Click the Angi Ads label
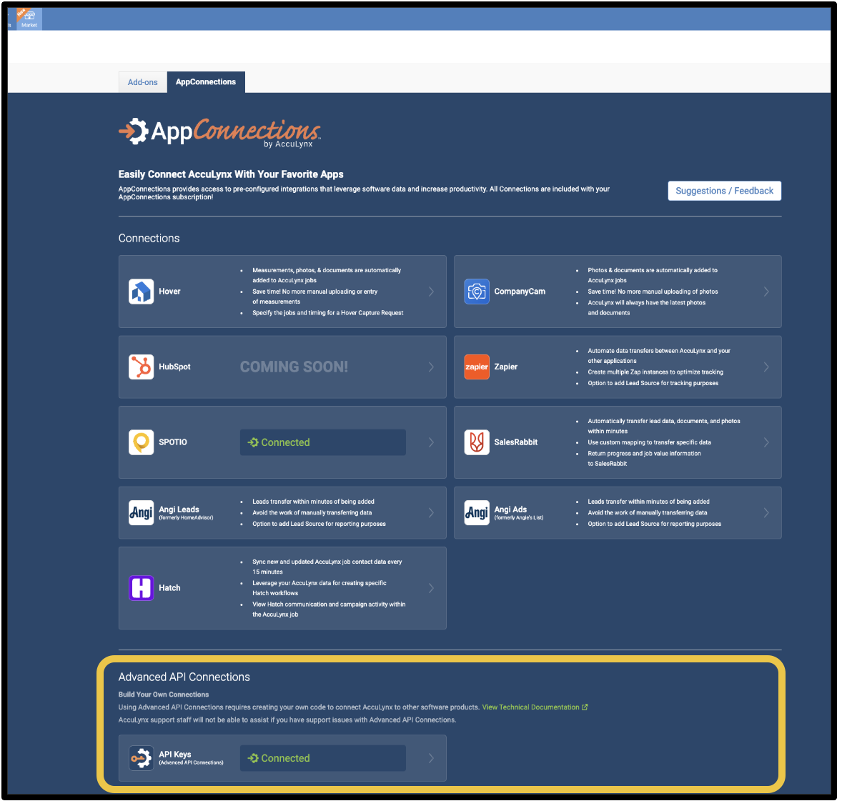 pyautogui.click(x=512, y=511)
